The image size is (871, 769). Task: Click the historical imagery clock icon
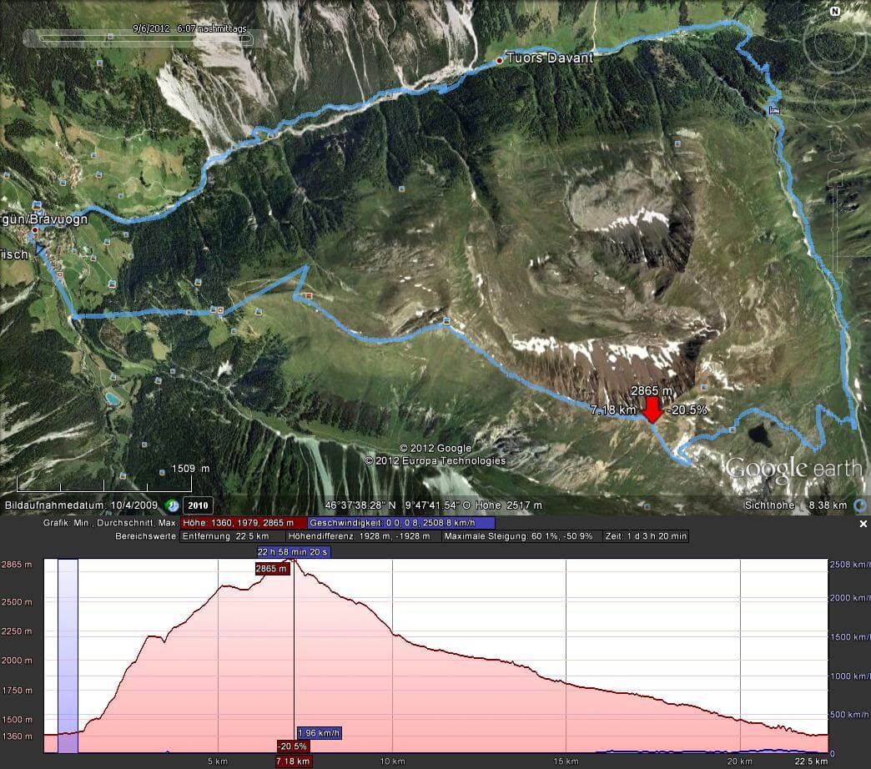172,505
